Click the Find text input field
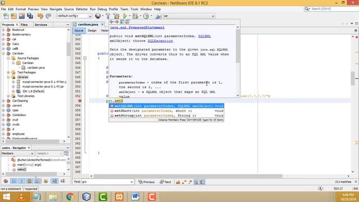The height and width of the screenshot is (202, 359). 105,182
